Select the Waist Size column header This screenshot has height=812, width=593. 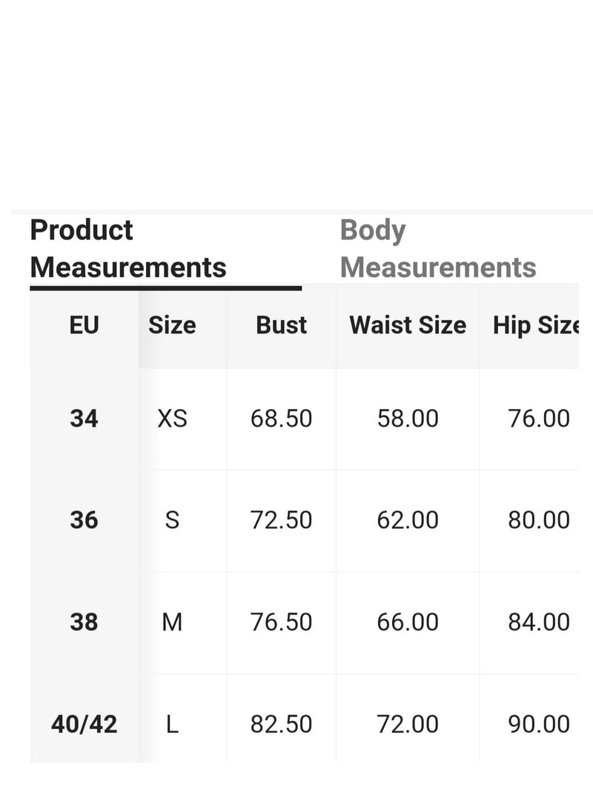pyautogui.click(x=408, y=326)
